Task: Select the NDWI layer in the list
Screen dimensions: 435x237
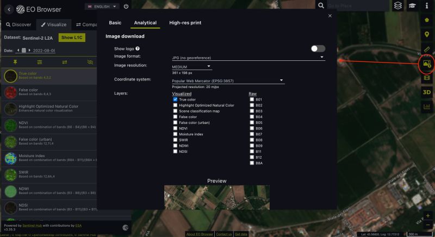Action: (49, 191)
